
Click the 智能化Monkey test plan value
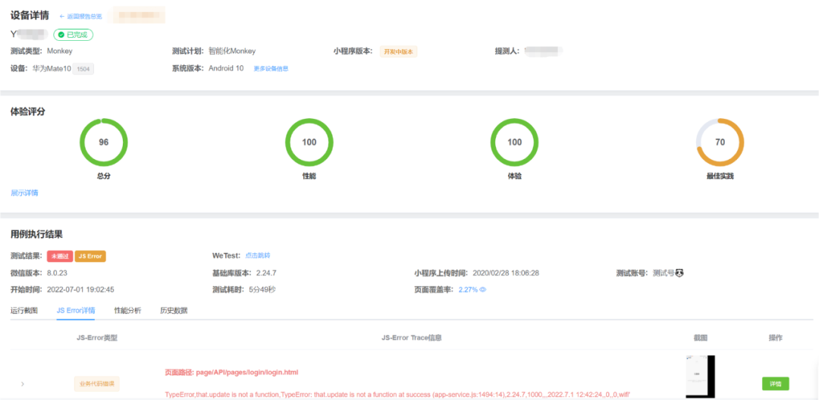[x=232, y=51]
